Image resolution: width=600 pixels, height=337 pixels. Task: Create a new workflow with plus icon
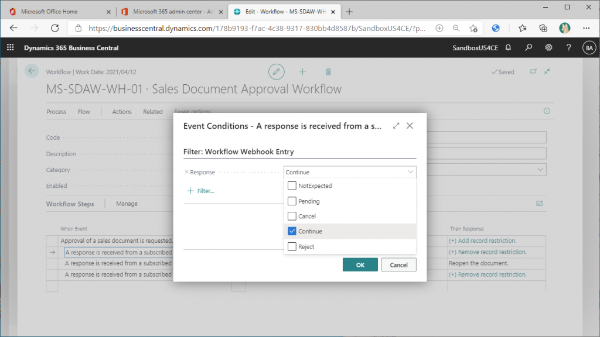(x=302, y=72)
